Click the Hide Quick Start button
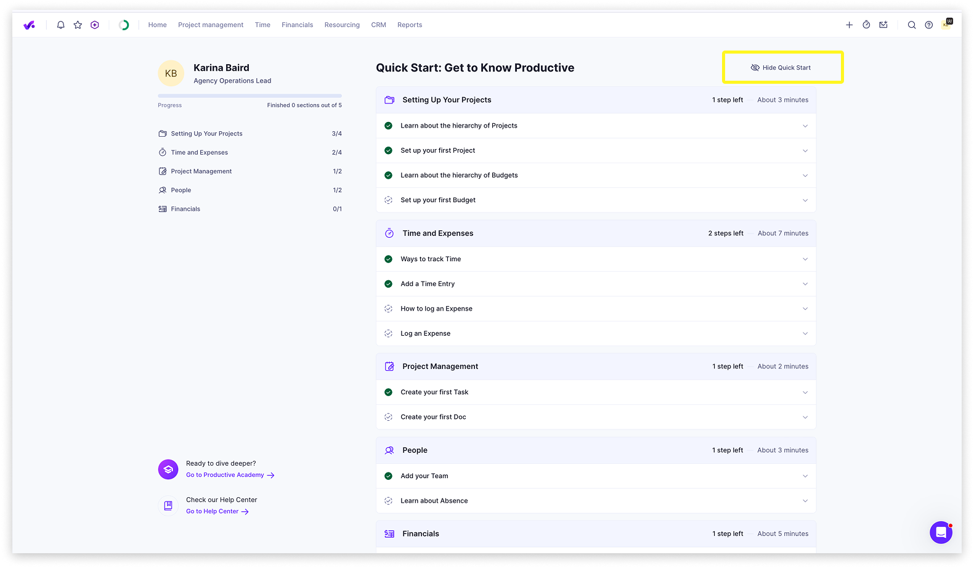 click(781, 68)
